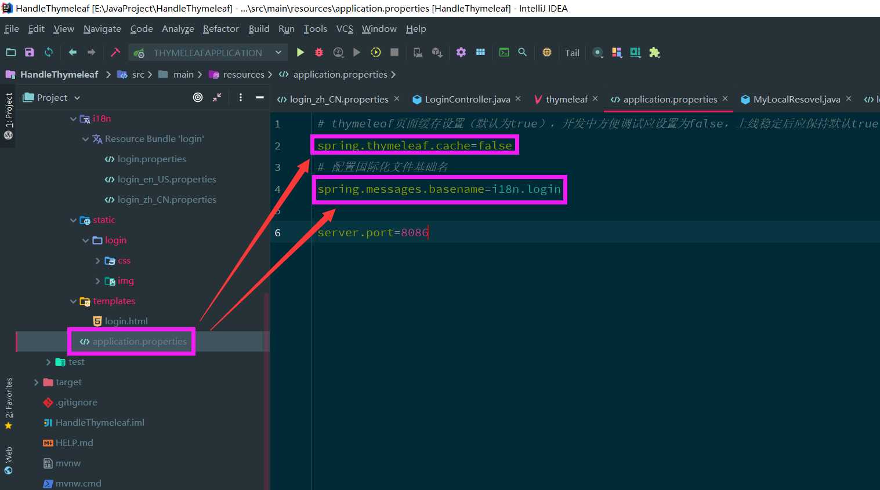Click the src breadcrumb

coord(138,74)
